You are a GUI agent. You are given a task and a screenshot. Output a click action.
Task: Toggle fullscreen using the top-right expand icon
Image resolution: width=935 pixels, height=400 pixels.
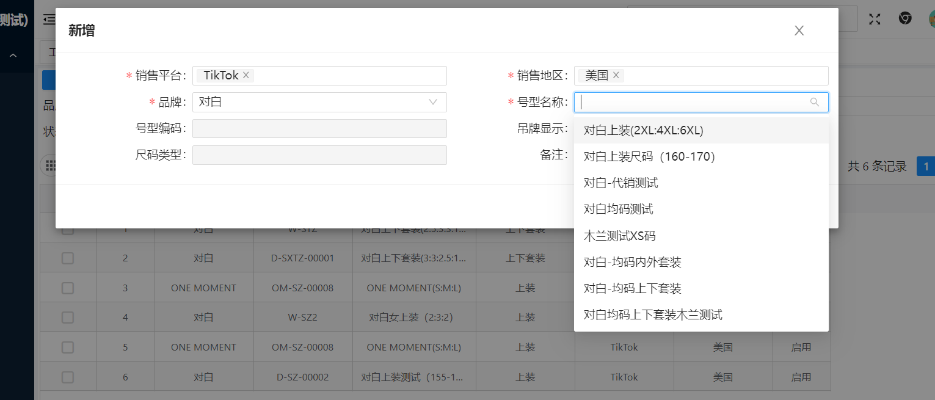(875, 19)
